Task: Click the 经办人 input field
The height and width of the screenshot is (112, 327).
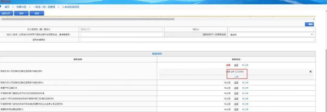Action: tap(271, 29)
